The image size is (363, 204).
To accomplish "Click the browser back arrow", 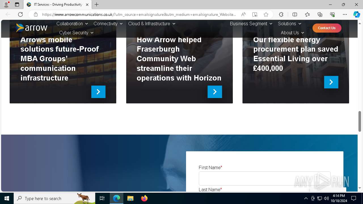I will point(8,14).
